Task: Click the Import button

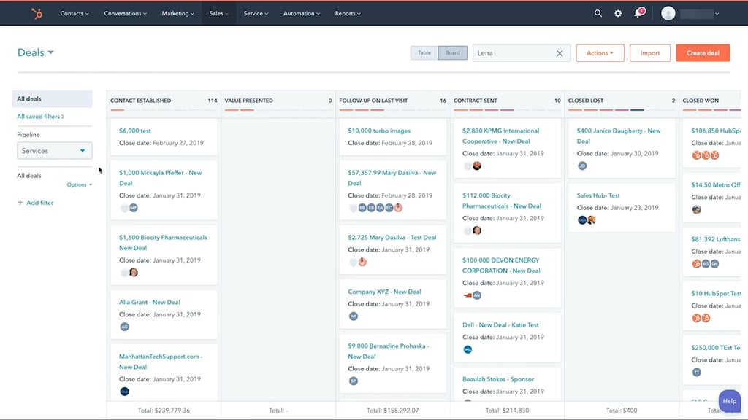Action: pyautogui.click(x=649, y=52)
